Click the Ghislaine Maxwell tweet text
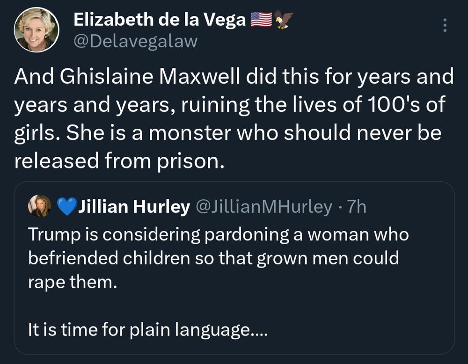This screenshot has height=364, width=468. (x=234, y=118)
